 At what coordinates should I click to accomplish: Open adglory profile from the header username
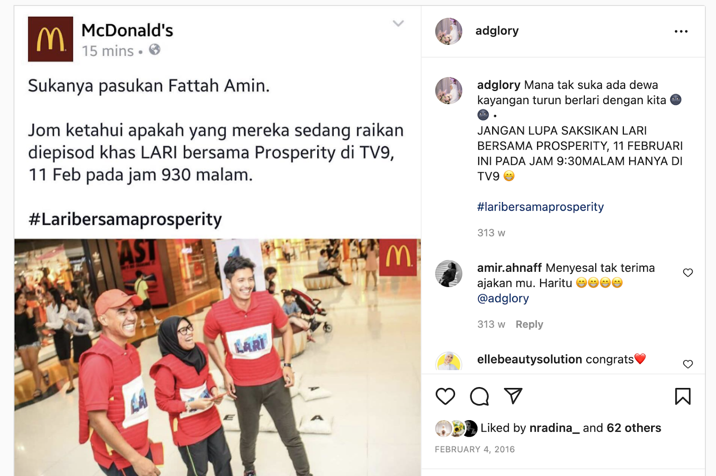click(x=497, y=31)
